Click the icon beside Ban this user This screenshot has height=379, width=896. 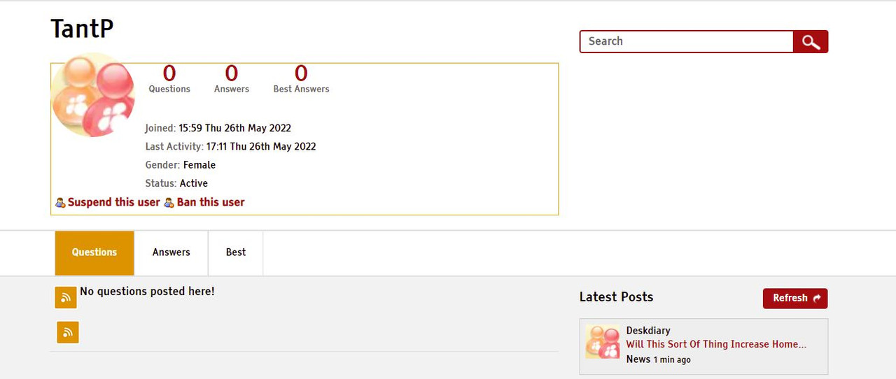click(169, 203)
